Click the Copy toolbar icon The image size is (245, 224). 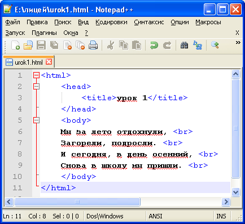click(x=124, y=45)
